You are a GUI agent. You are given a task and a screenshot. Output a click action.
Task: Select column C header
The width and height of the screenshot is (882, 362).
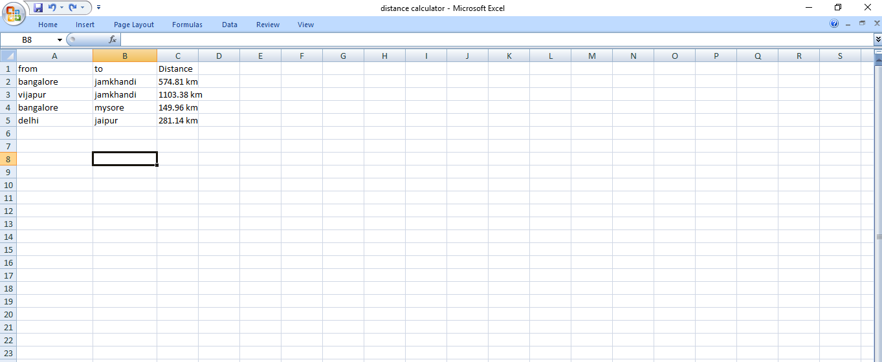pyautogui.click(x=178, y=56)
